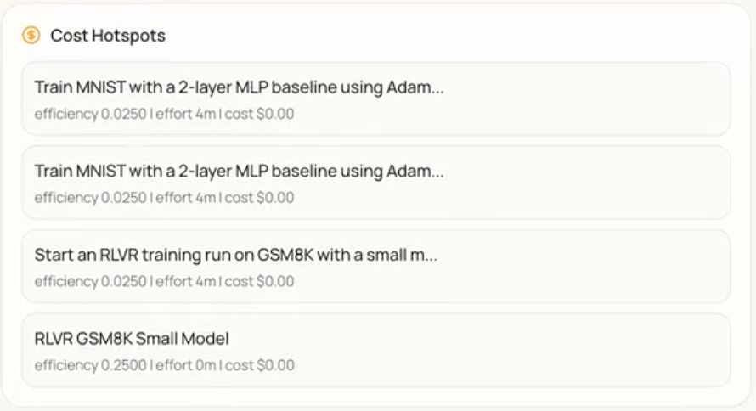Click the effort 0m text

pyautogui.click(x=185, y=365)
